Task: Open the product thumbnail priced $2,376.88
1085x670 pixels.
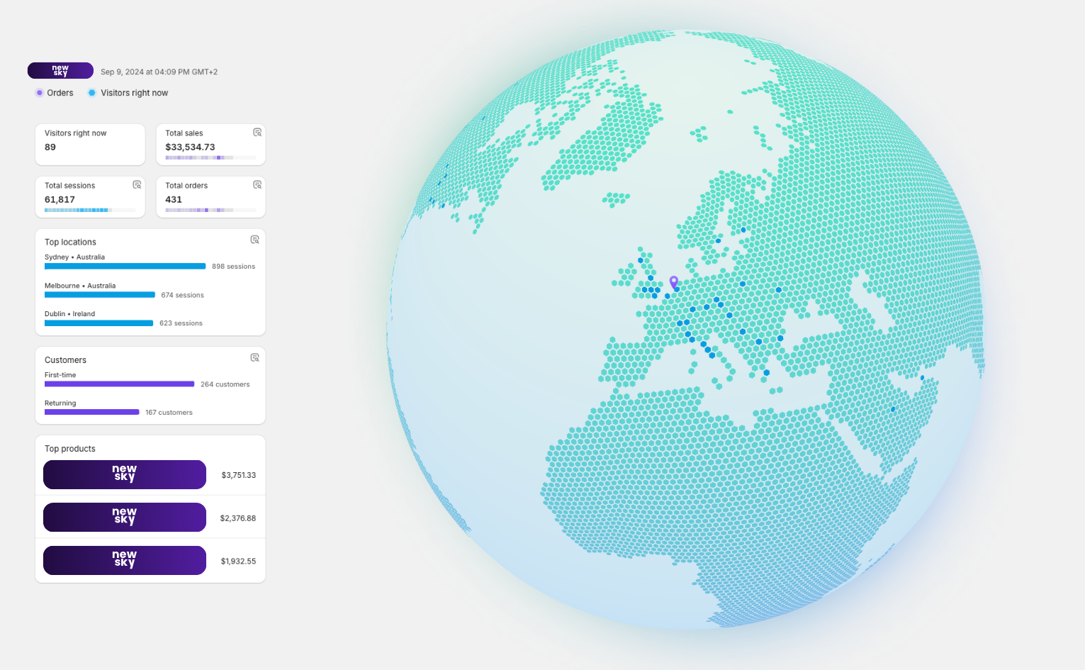Action: click(x=125, y=518)
